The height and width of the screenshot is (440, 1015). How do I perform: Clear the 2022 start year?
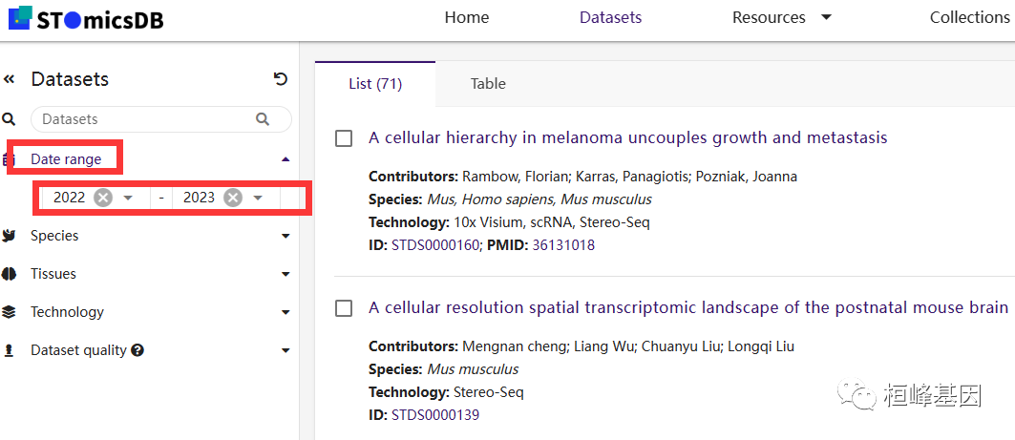(103, 198)
